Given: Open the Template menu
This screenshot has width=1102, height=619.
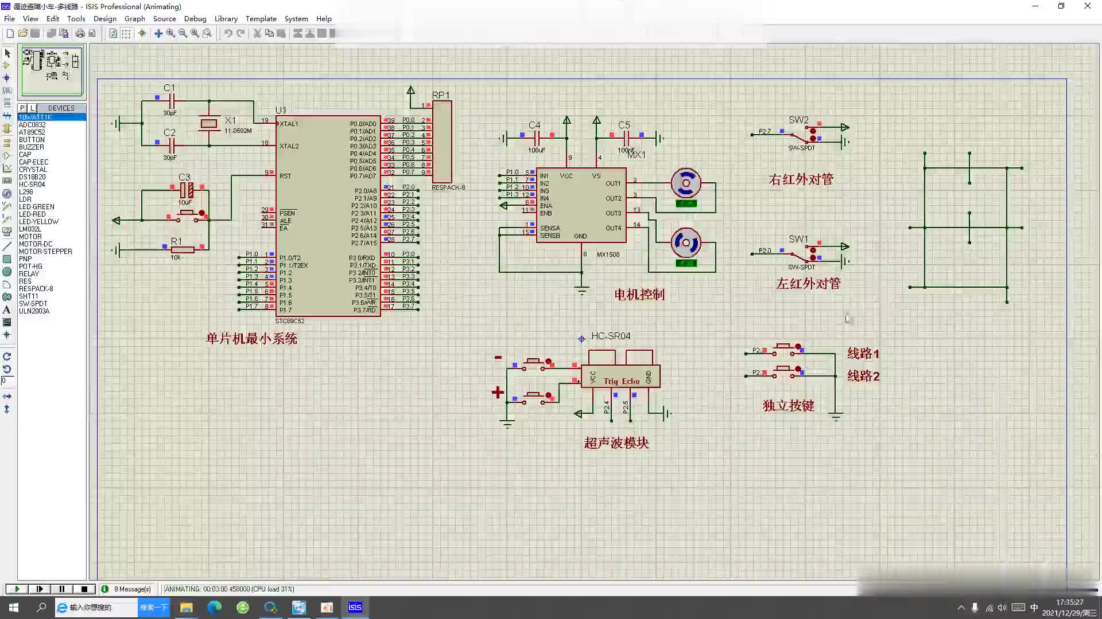Looking at the screenshot, I should click(x=261, y=18).
